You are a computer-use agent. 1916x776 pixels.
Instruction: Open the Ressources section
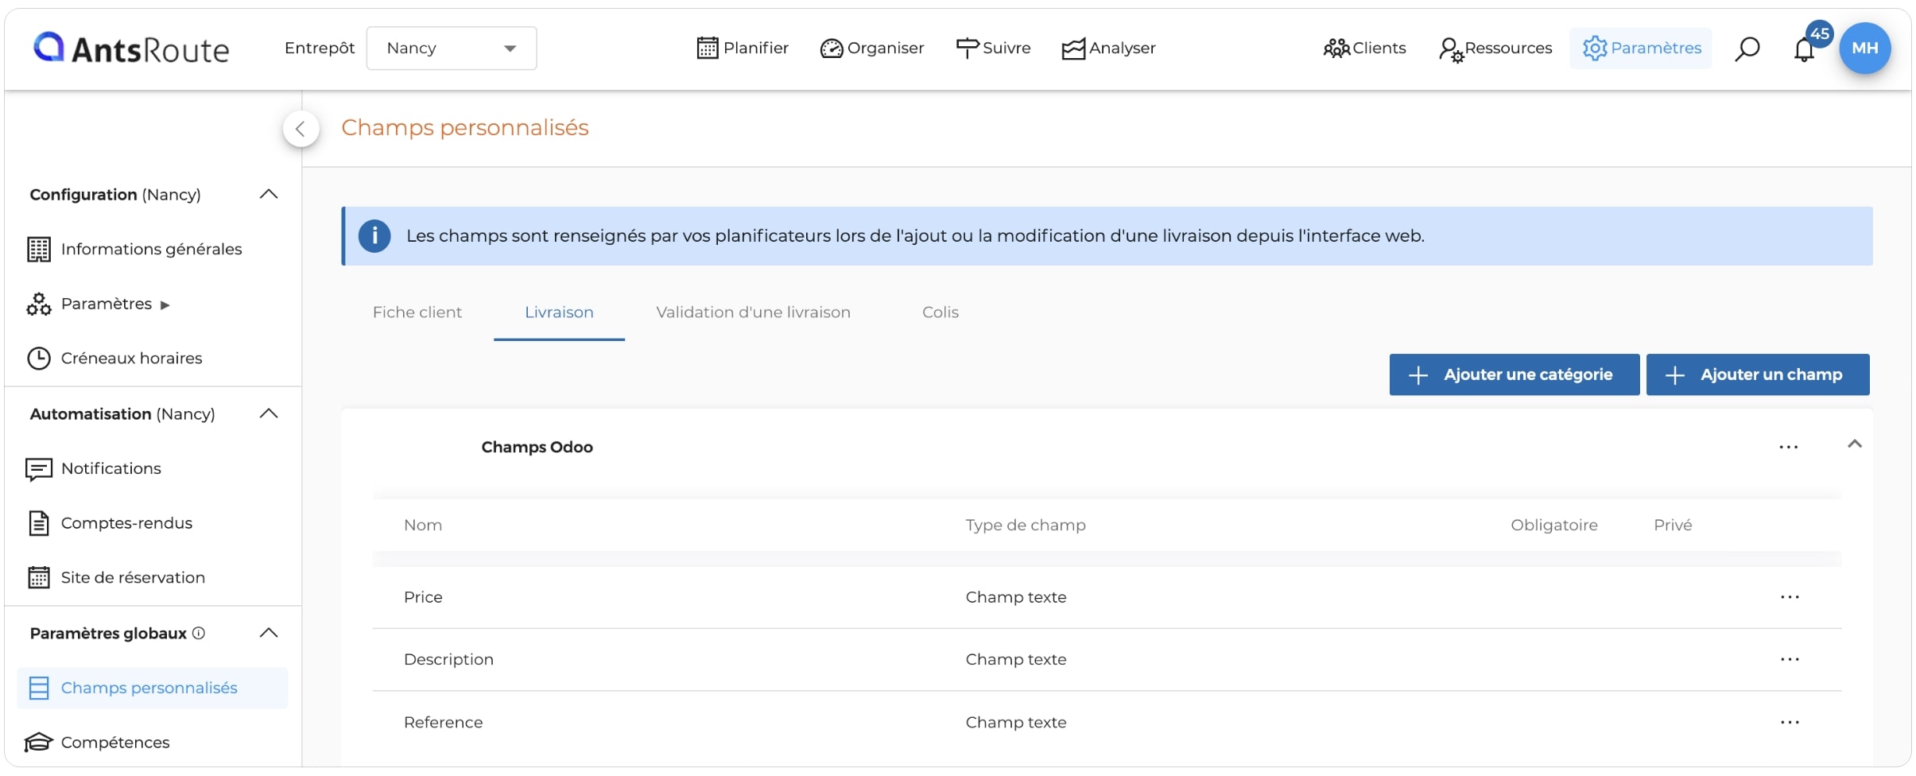point(1495,48)
